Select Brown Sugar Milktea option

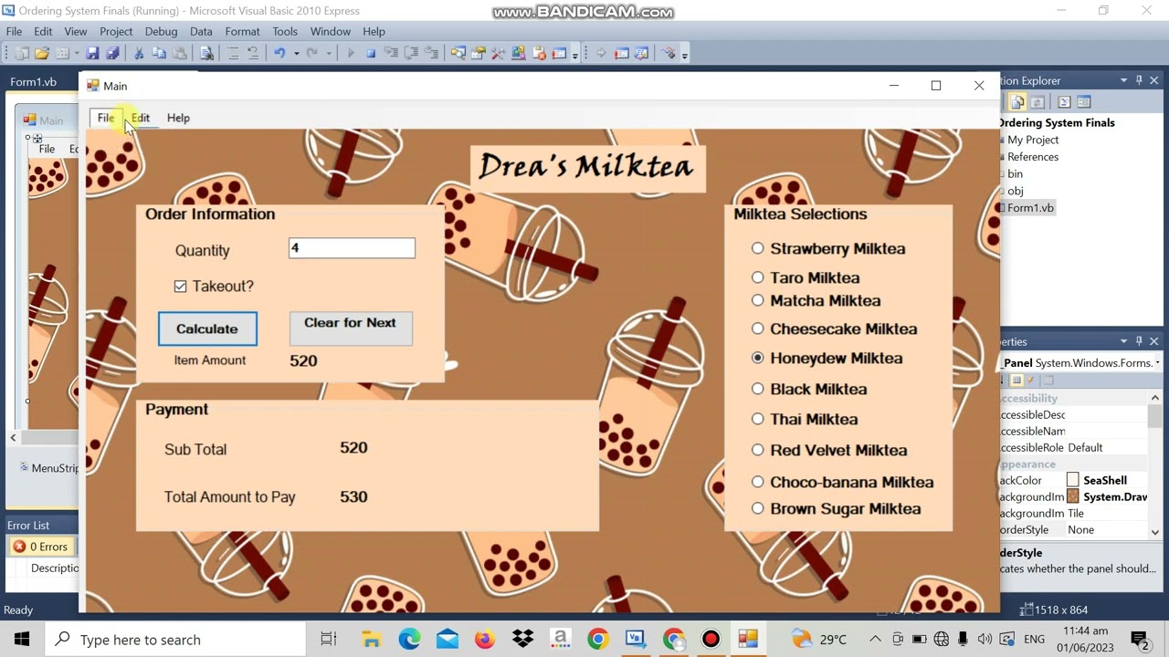click(757, 509)
